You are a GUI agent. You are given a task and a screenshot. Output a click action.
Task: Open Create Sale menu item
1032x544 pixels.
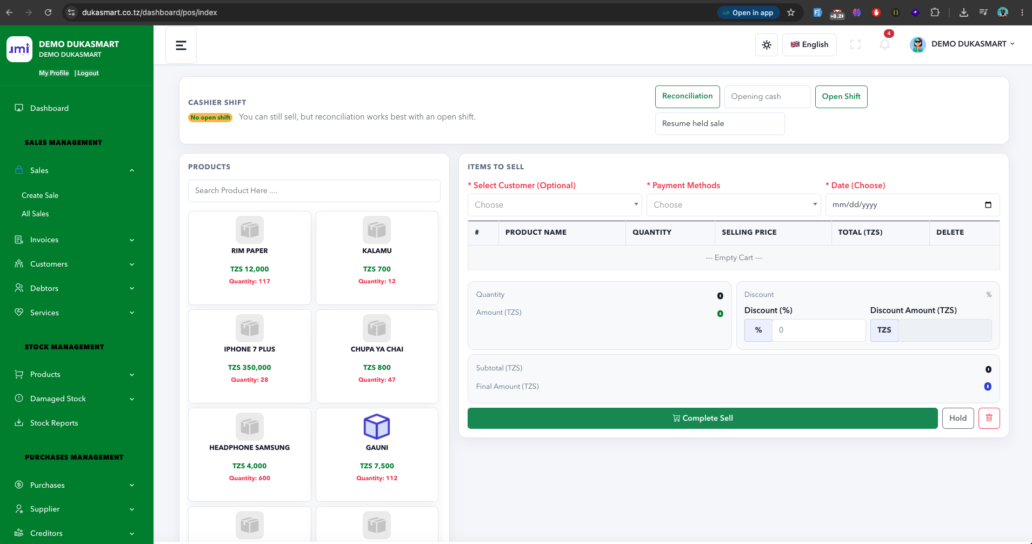click(x=40, y=195)
